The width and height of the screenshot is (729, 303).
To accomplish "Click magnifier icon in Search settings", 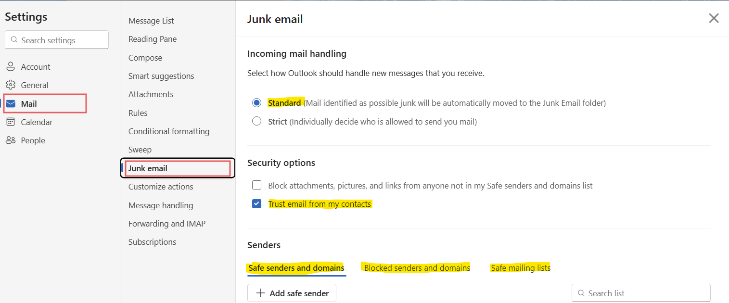I will tap(14, 40).
